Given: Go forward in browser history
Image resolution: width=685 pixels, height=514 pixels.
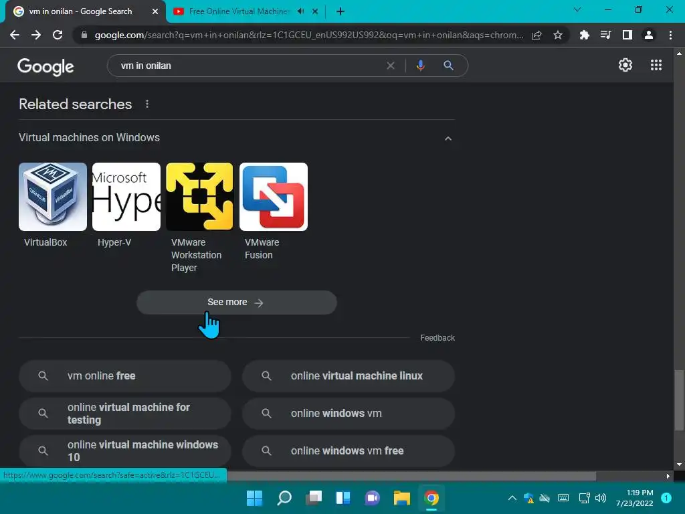Looking at the screenshot, I should (36, 35).
